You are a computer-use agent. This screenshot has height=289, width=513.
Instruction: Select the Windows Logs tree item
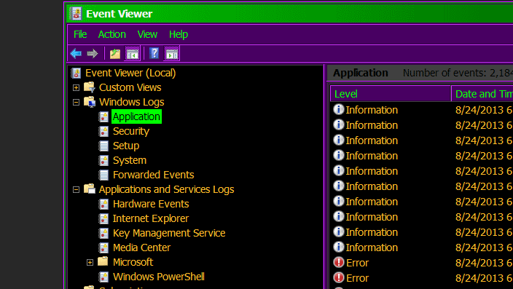[131, 103]
